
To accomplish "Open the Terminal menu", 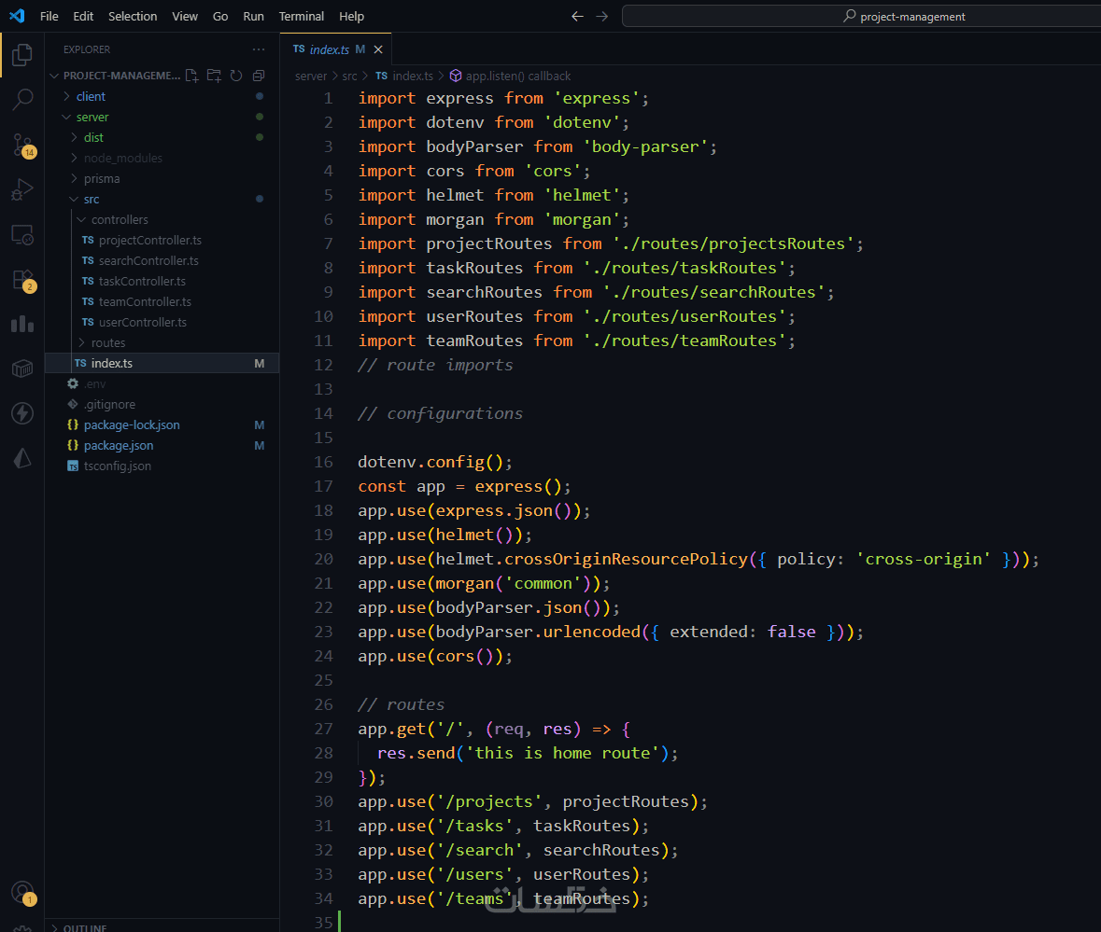I will click(302, 16).
